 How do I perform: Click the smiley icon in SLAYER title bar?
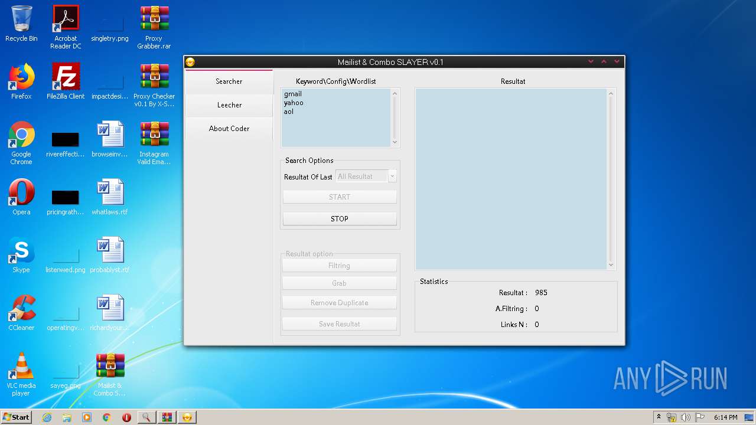point(190,62)
